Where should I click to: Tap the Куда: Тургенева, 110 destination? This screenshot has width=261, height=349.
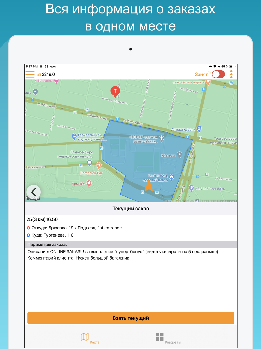(x=50, y=235)
